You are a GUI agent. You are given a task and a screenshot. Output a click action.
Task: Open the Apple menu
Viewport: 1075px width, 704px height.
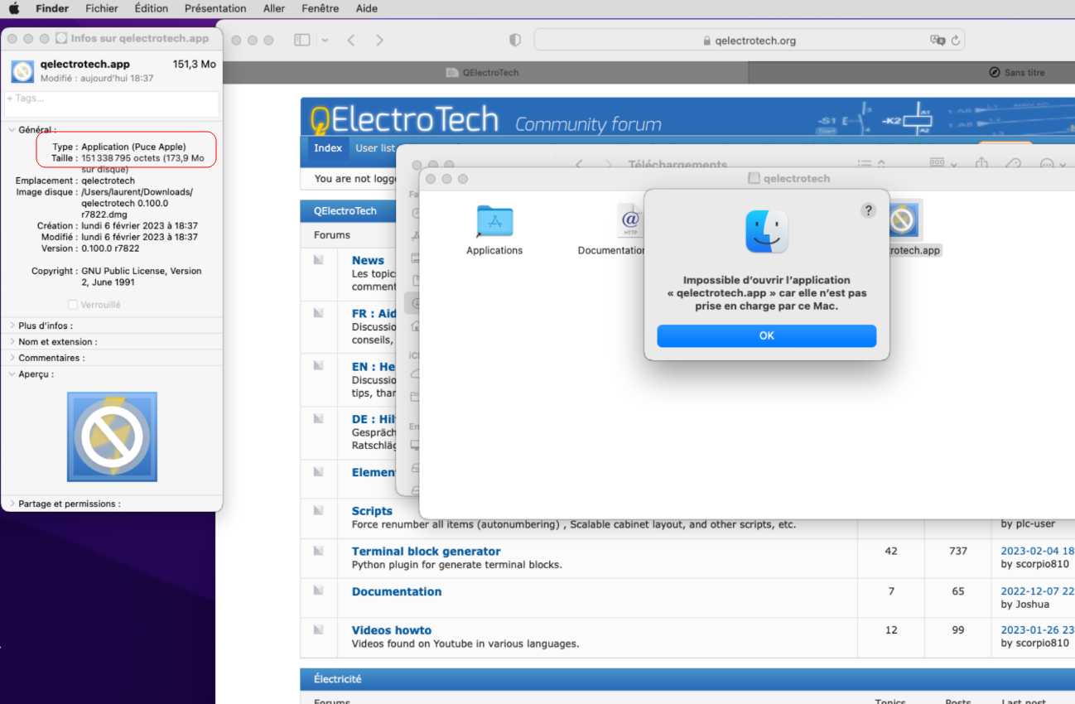[14, 8]
